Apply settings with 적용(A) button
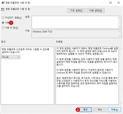The image size is (123, 114). pyautogui.click(x=114, y=110)
